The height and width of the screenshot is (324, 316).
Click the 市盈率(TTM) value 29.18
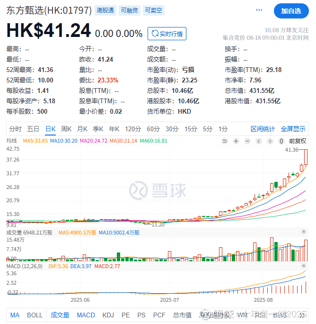pos(274,70)
